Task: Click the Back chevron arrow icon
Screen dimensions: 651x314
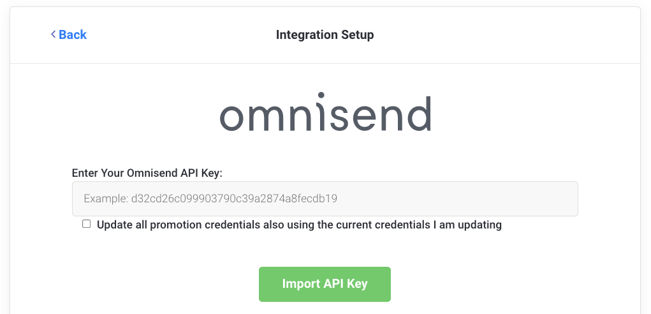Action: click(54, 34)
